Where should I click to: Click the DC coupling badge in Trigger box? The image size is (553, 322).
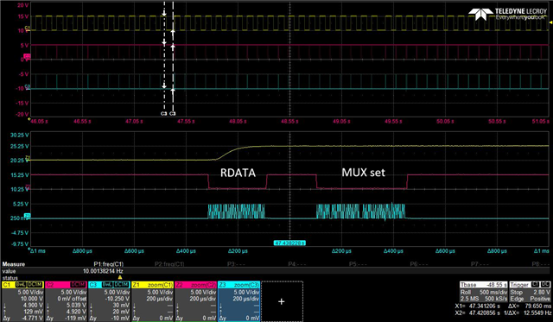point(545,284)
